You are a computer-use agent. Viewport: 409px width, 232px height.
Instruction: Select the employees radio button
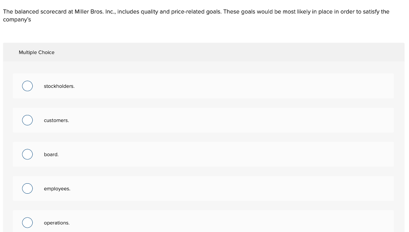pos(27,188)
